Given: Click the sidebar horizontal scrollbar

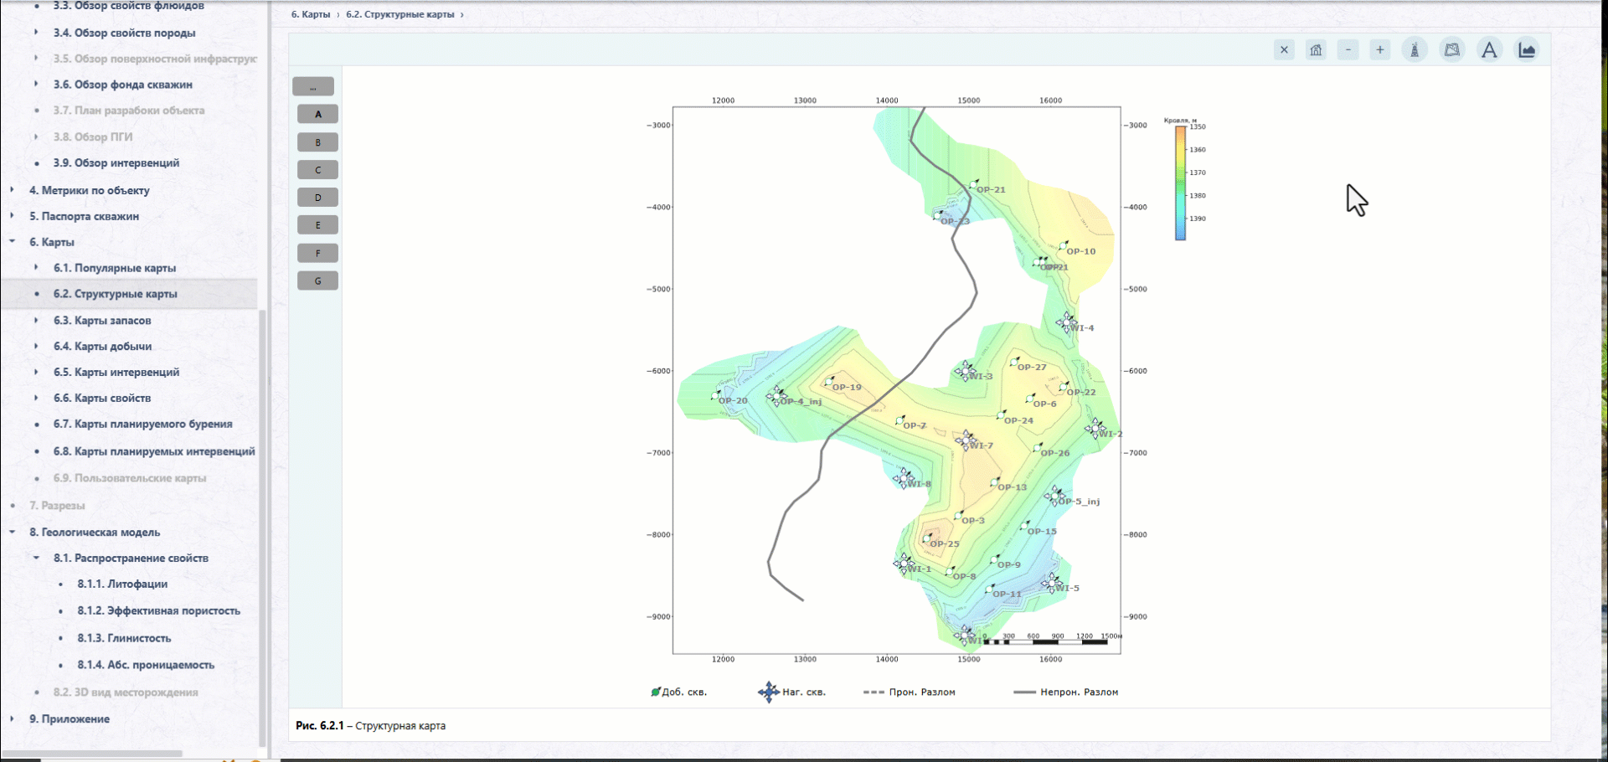Looking at the screenshot, I should (x=92, y=754).
